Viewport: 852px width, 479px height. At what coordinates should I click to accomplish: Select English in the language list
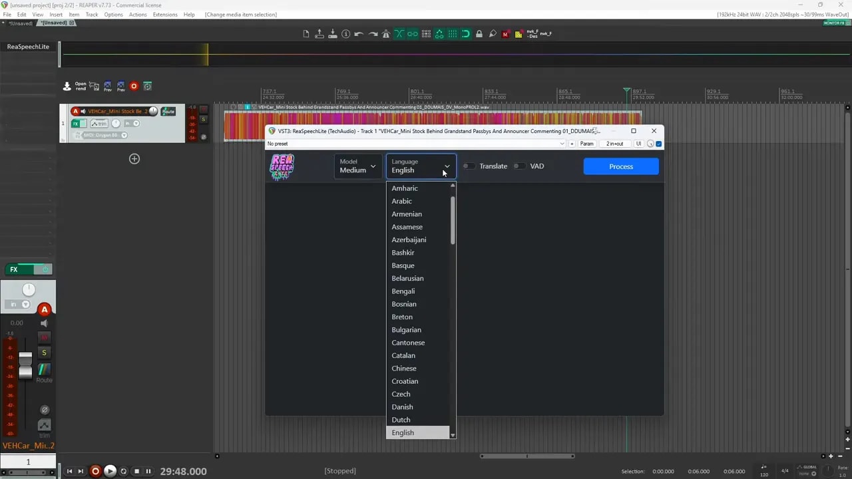(x=418, y=432)
